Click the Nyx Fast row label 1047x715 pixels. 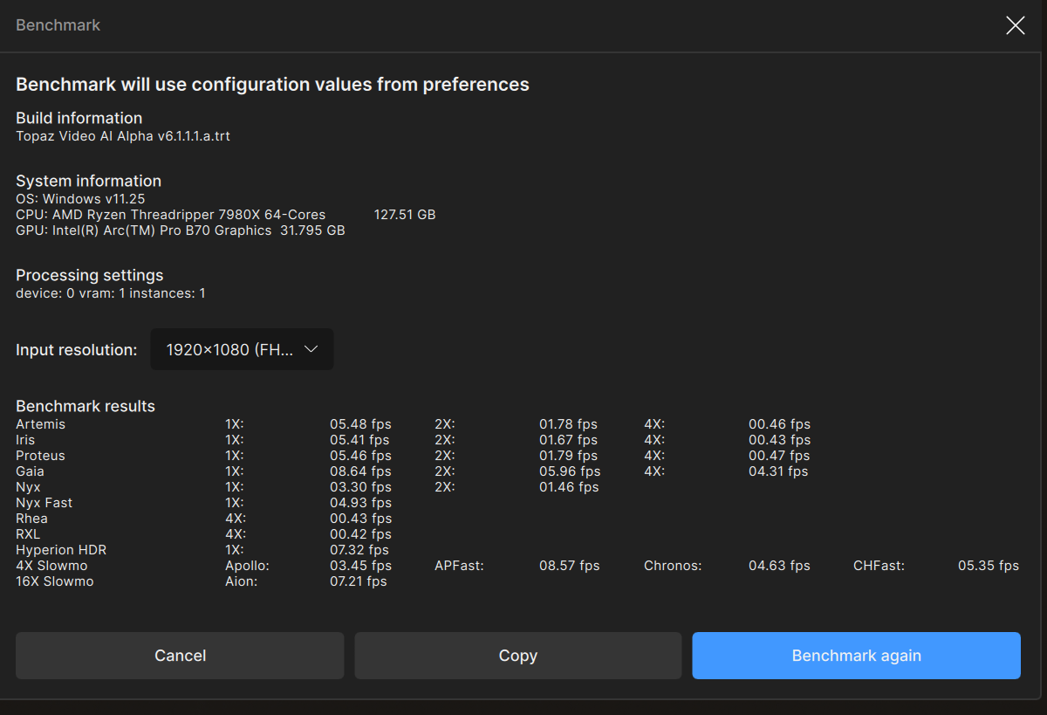tap(44, 503)
